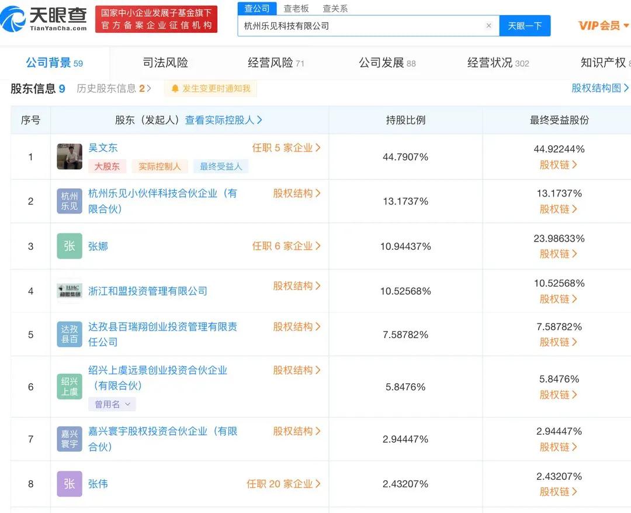Click the 天眼一下 search button

524,26
